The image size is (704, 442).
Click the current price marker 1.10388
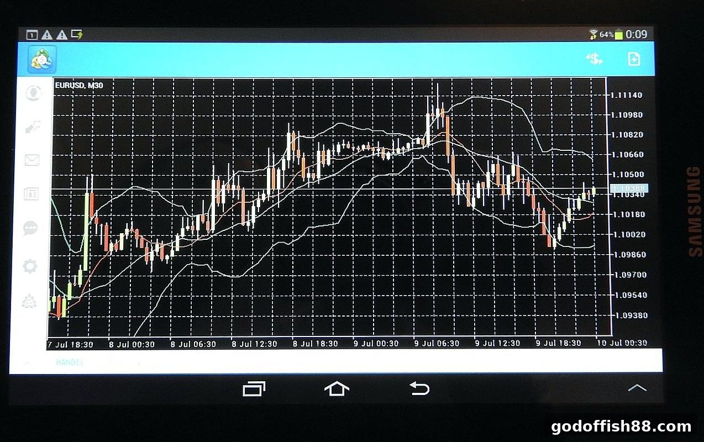pos(629,189)
